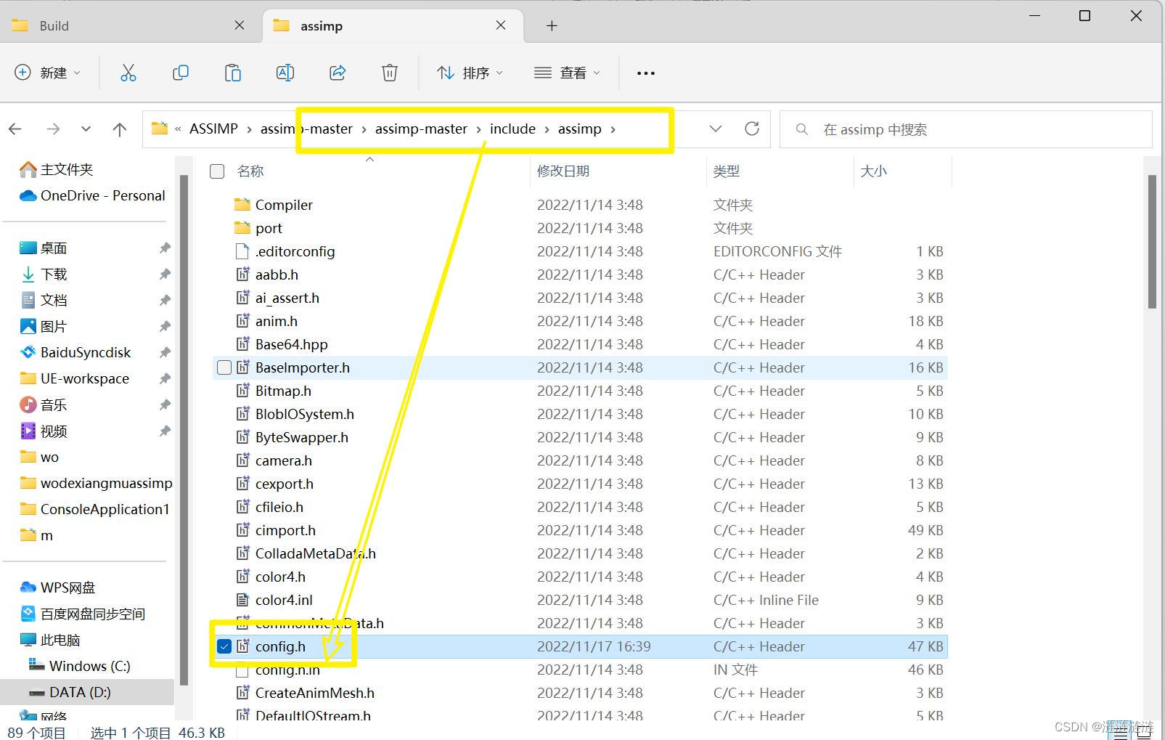This screenshot has height=740, width=1165.
Task: Go back with the left arrow
Action: tap(15, 129)
